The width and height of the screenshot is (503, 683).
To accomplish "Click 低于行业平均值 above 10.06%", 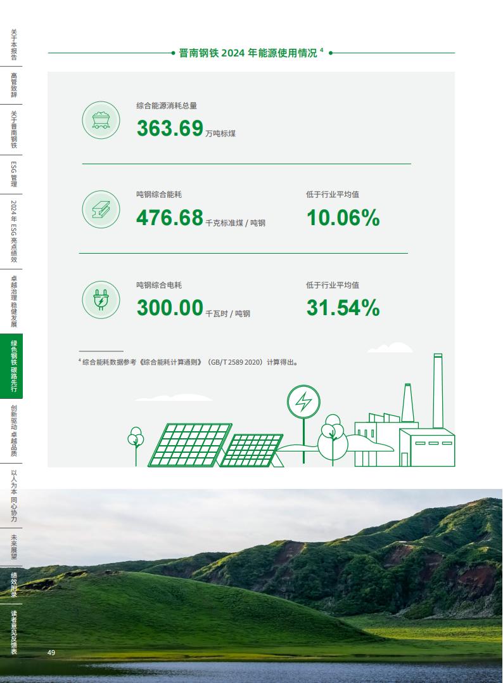I will pyautogui.click(x=333, y=194).
